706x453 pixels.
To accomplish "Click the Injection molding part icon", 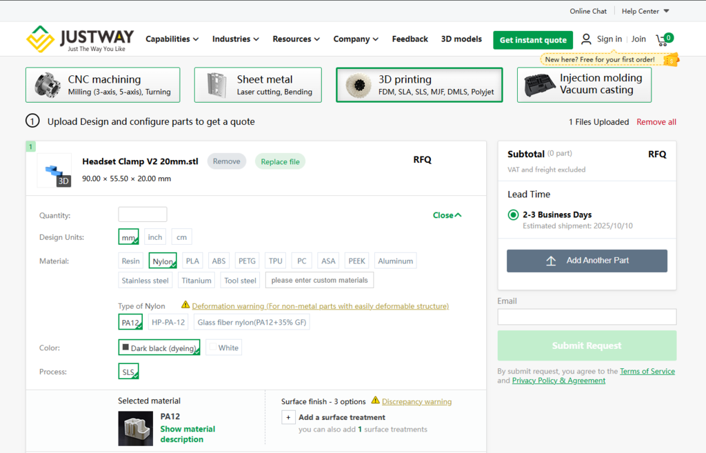I will click(x=539, y=85).
